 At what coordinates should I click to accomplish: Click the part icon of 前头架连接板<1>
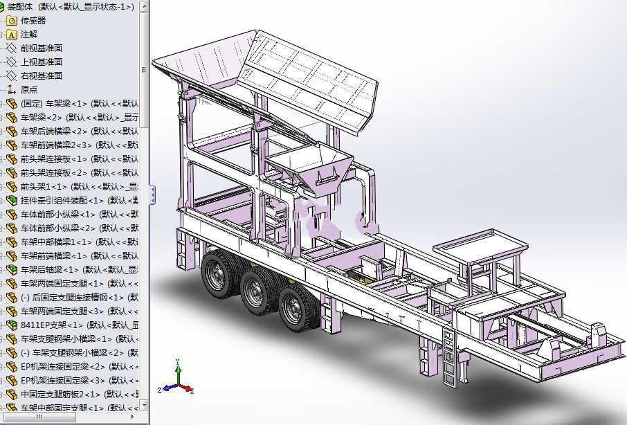click(12, 159)
